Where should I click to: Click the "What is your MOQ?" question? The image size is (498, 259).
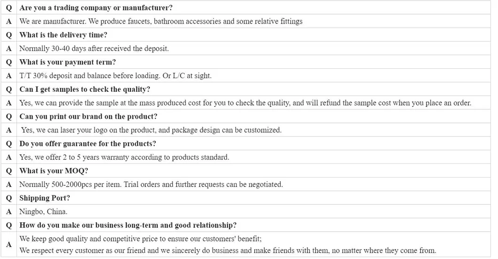[x=54, y=170]
